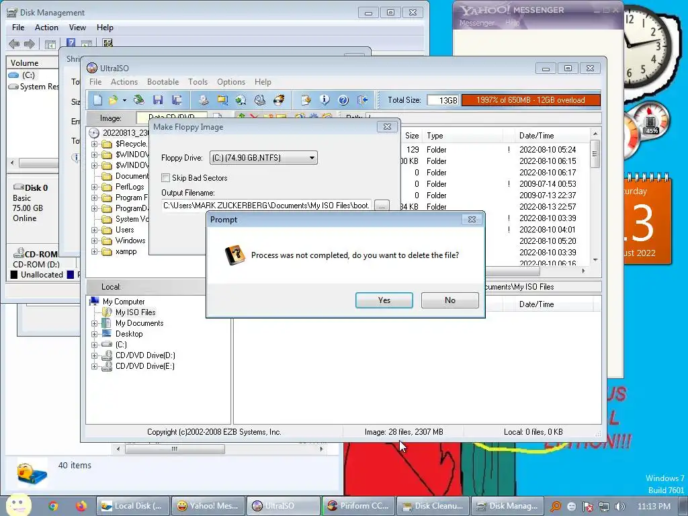Expand the xampp folder node
Image resolution: width=688 pixels, height=516 pixels.
(x=94, y=252)
